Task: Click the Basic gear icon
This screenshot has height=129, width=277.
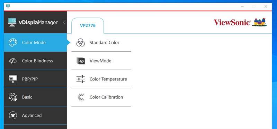Action: 13,97
